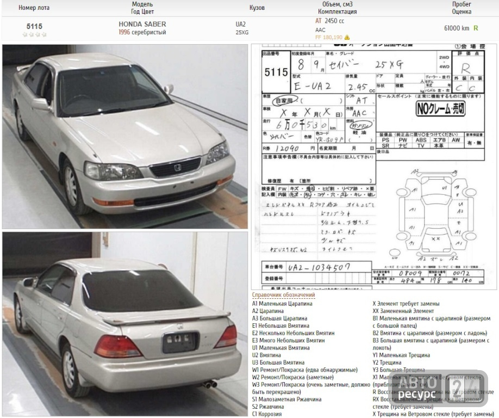
Task: Click the green R grade mark
Action: 476,28
